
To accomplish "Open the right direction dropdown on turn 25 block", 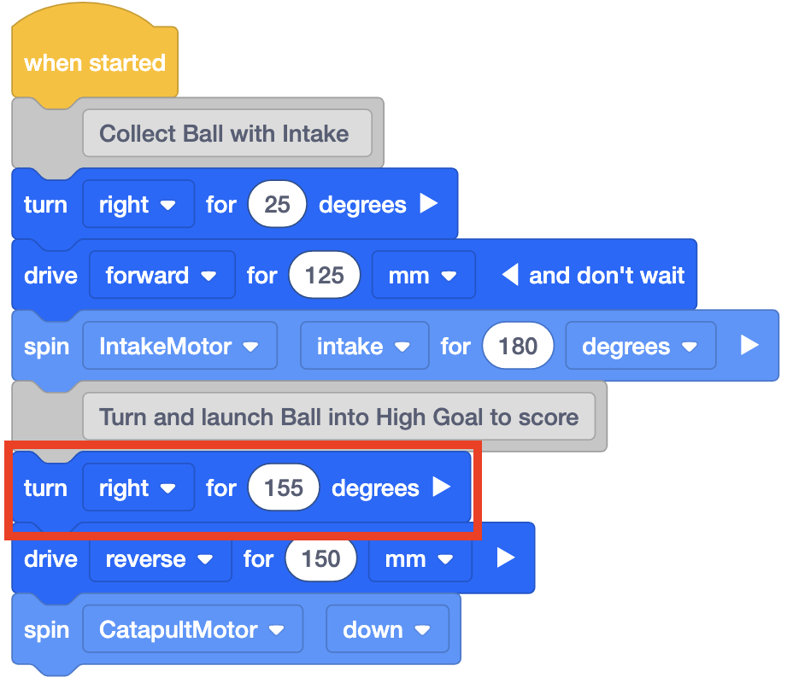I will pos(138,204).
